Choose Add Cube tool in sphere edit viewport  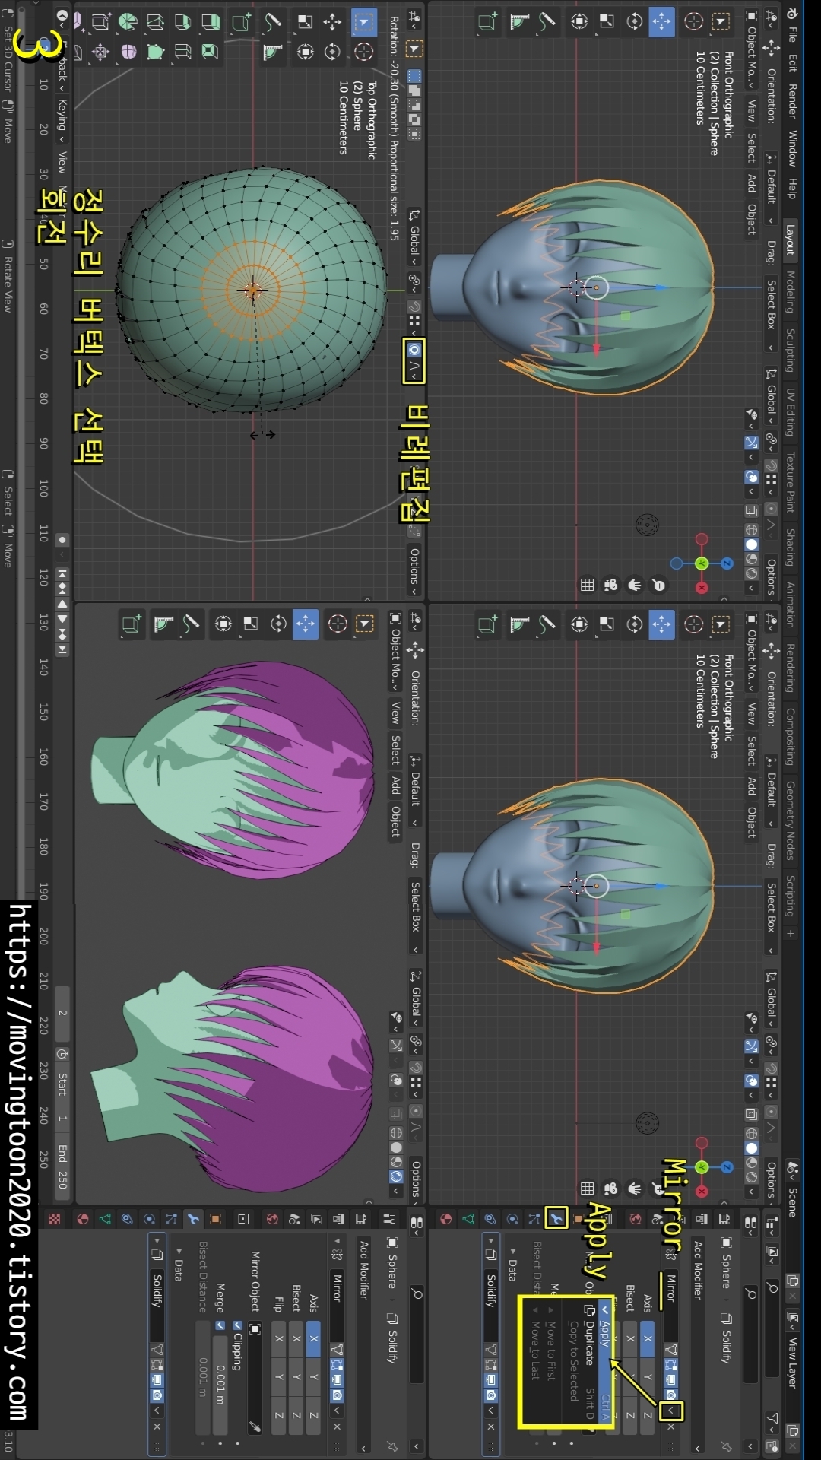pyautogui.click(x=242, y=22)
